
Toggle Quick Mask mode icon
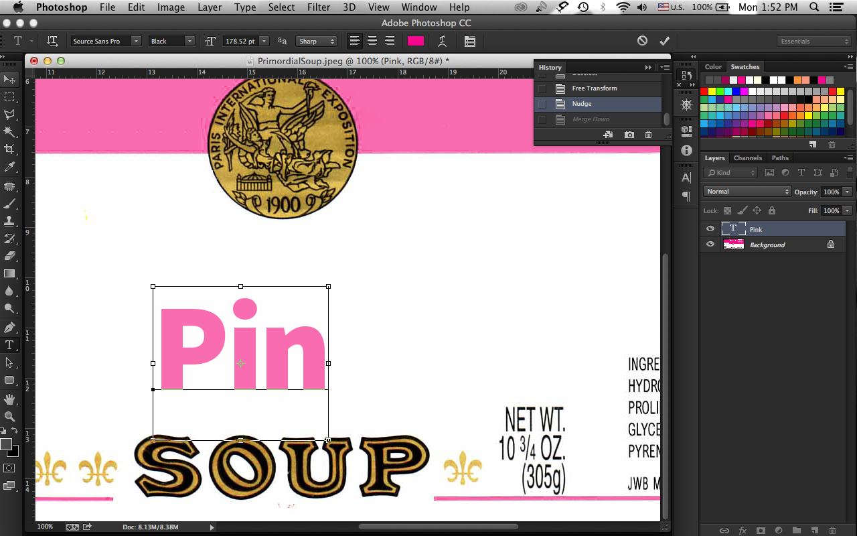point(9,468)
